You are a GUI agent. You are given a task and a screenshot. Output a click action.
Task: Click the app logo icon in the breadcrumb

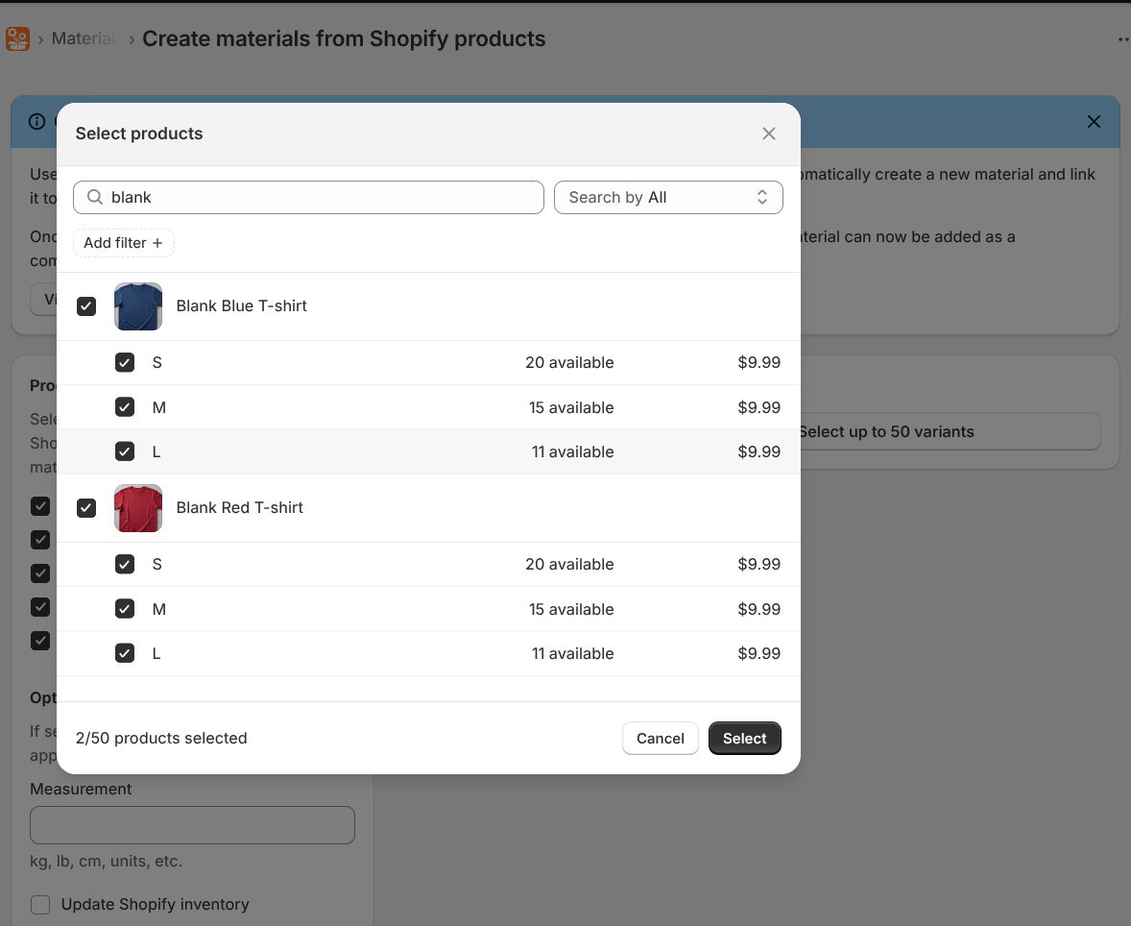point(17,38)
